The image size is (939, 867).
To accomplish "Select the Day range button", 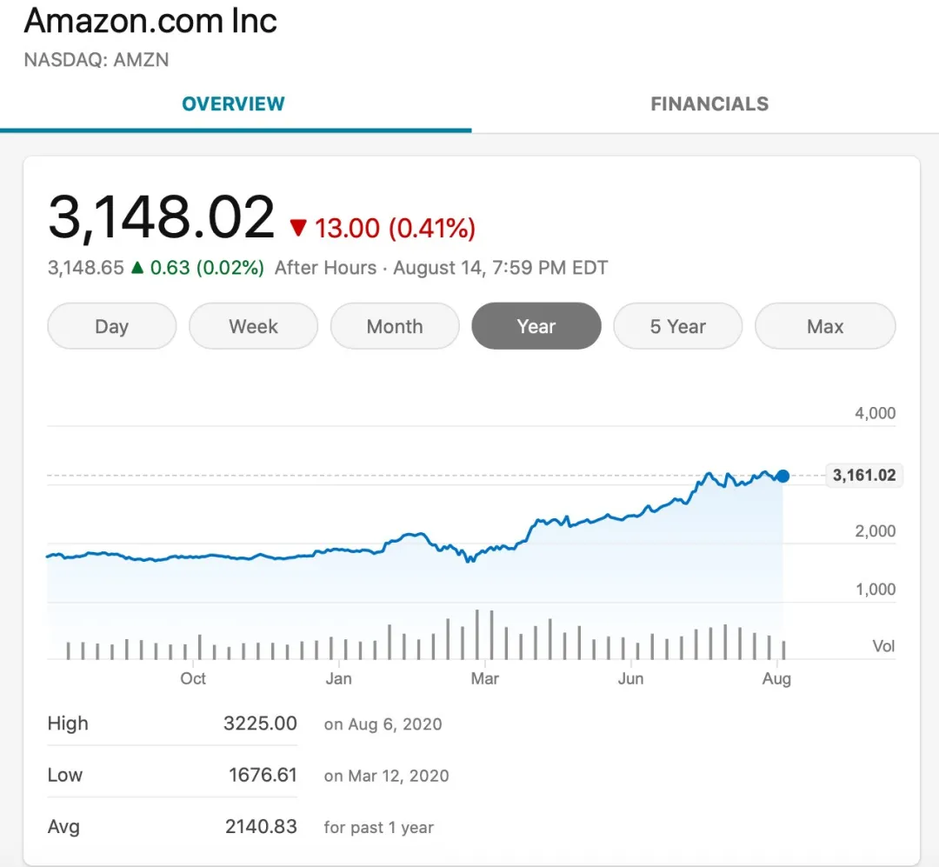I will point(111,327).
